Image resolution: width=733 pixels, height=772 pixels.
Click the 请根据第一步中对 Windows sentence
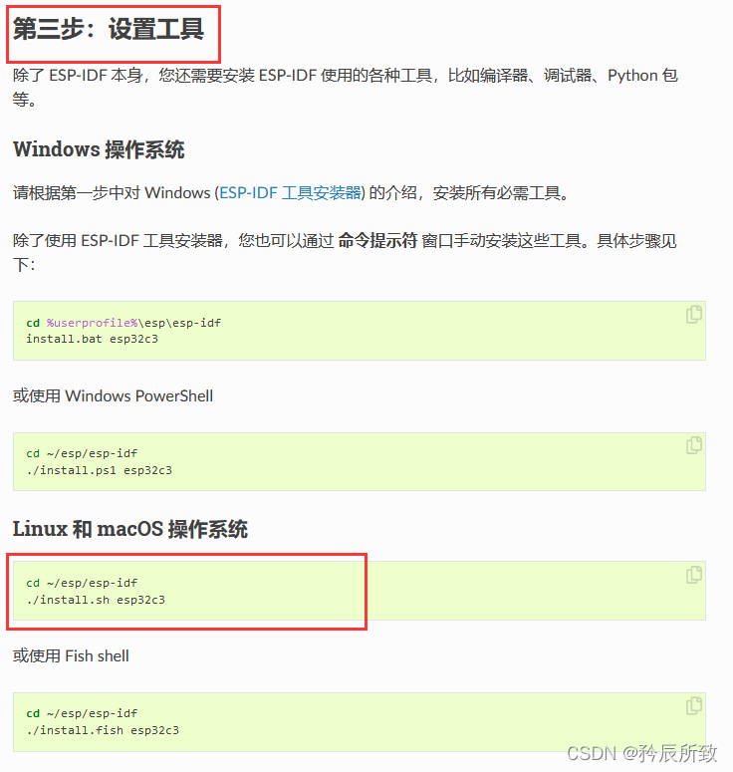click(291, 192)
